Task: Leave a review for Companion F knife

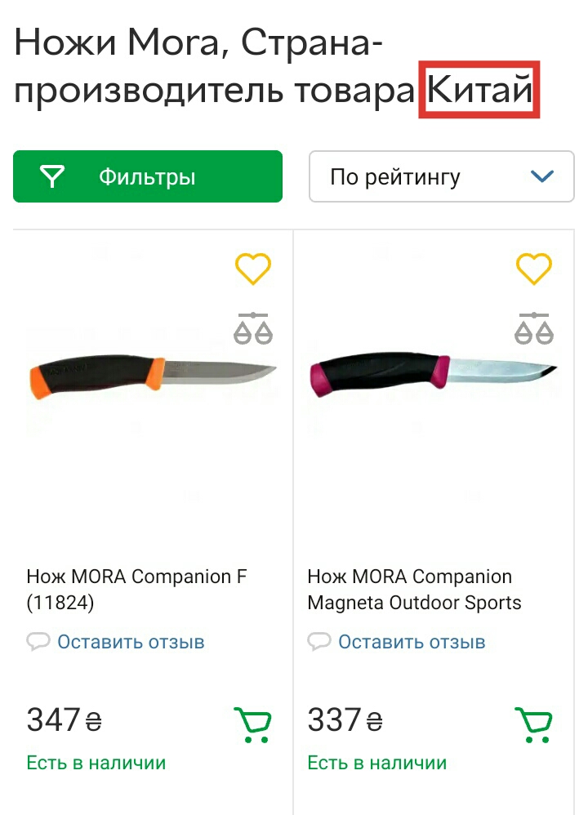Action: pyautogui.click(x=131, y=642)
